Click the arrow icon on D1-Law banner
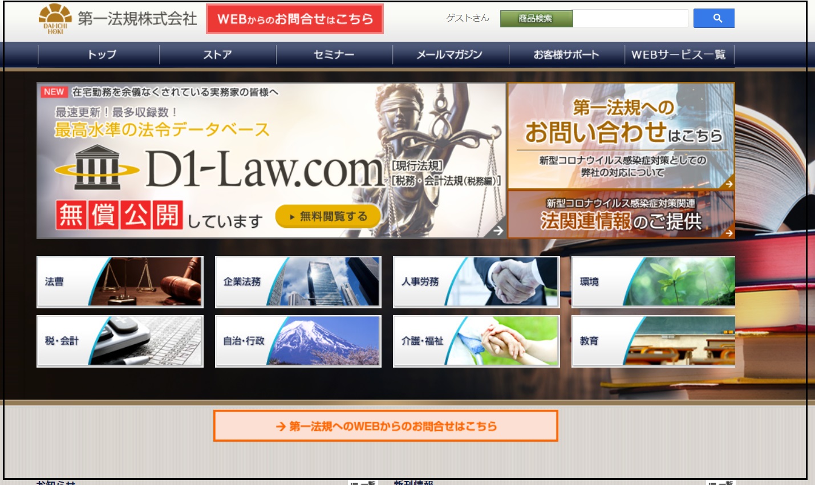 coord(498,230)
